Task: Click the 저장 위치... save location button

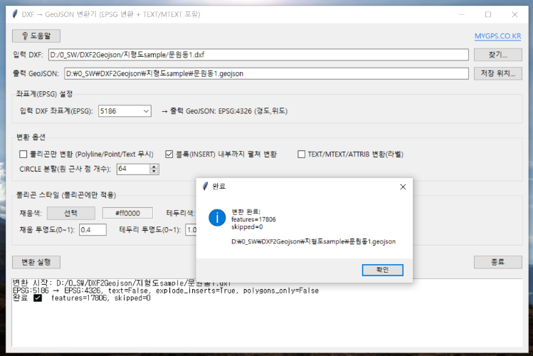Action: point(497,73)
